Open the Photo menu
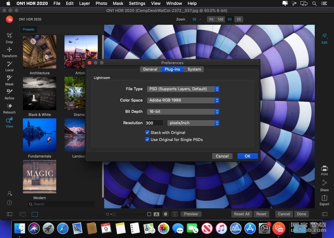Image resolution: width=334 pixels, height=238 pixels. tap(101, 3)
